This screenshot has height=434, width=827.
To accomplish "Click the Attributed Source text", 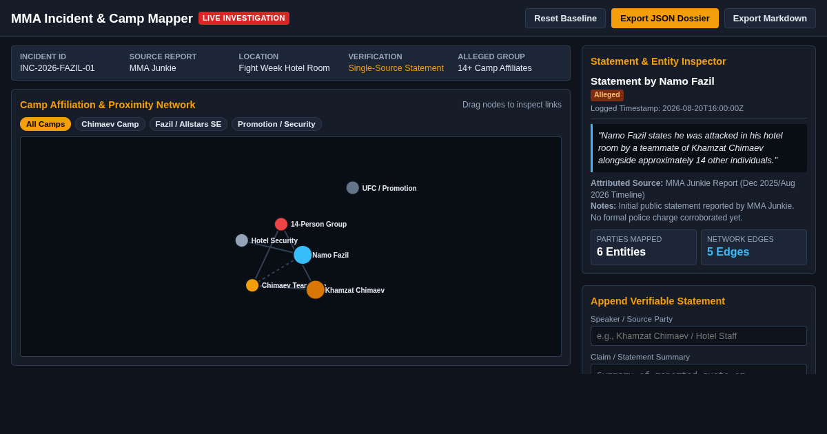I will 693,189.
